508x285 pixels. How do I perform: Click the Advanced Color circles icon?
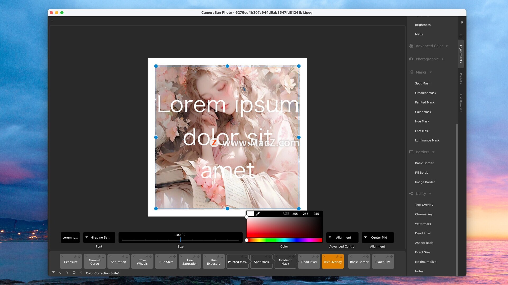click(x=411, y=46)
